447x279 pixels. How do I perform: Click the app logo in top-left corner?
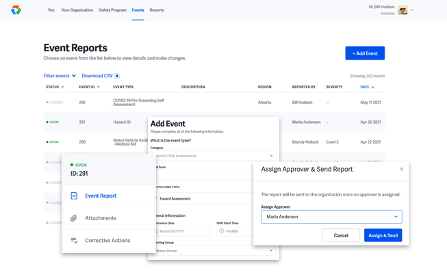[16, 10]
